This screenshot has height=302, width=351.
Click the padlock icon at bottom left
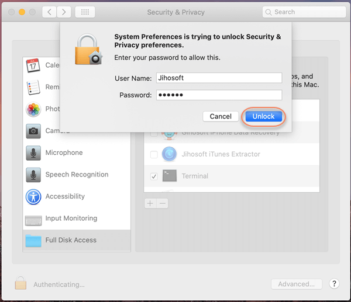coord(20,283)
